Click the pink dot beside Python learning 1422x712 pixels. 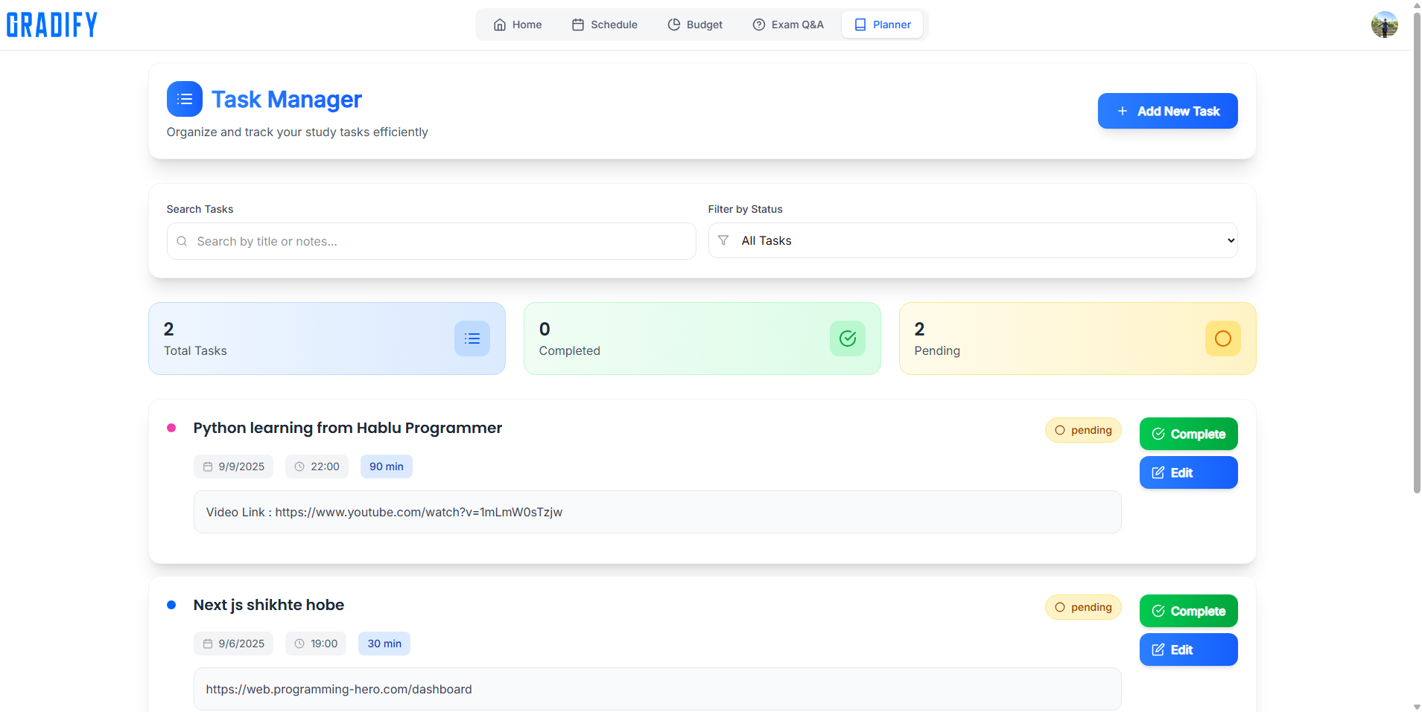point(171,428)
